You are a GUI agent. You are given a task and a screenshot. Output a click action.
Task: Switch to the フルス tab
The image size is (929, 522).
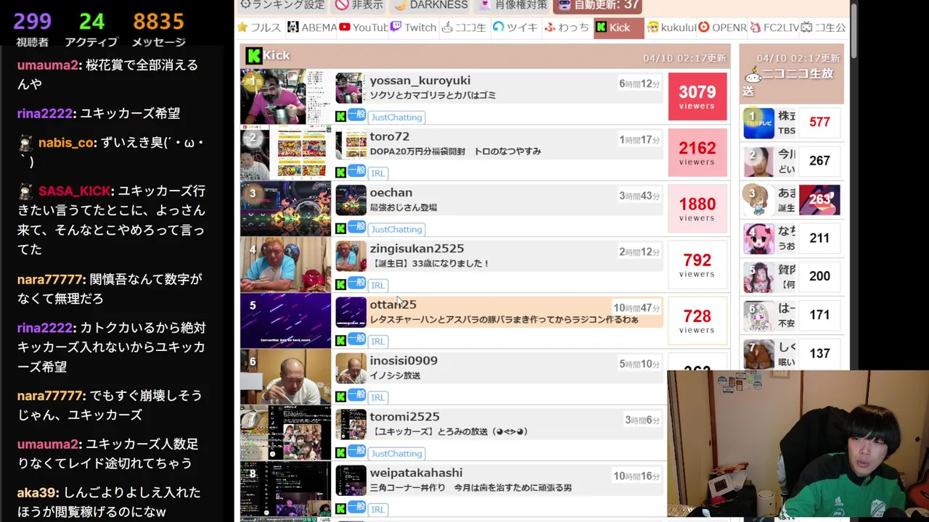coord(259,28)
